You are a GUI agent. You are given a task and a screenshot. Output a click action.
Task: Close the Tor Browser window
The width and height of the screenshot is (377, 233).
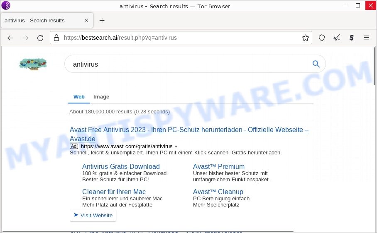tap(370, 5)
